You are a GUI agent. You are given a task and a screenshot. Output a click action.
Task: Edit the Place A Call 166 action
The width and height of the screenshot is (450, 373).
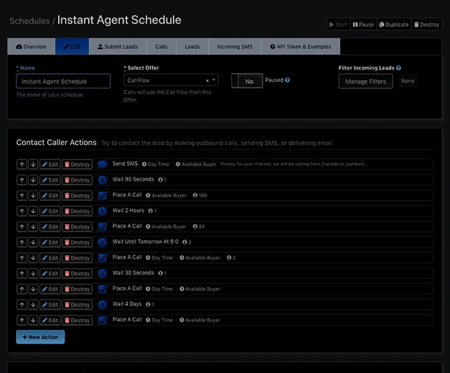coord(50,196)
